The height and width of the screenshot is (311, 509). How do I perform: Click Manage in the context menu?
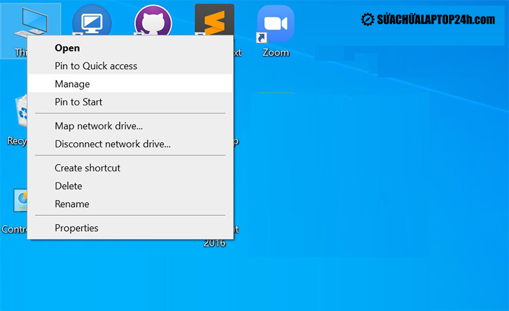tap(130, 84)
